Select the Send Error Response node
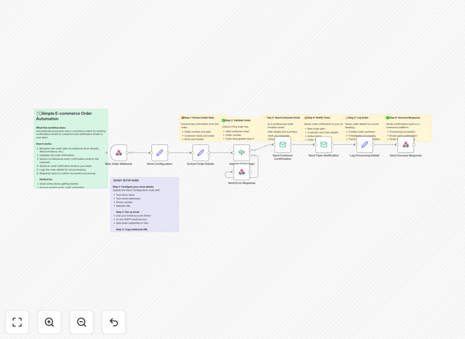This screenshot has height=339, width=465. 242,172
